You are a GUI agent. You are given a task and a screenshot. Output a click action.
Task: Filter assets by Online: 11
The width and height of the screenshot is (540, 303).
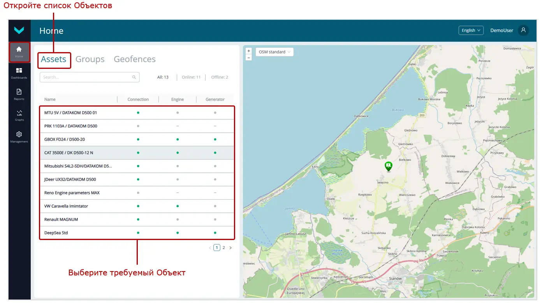(191, 77)
